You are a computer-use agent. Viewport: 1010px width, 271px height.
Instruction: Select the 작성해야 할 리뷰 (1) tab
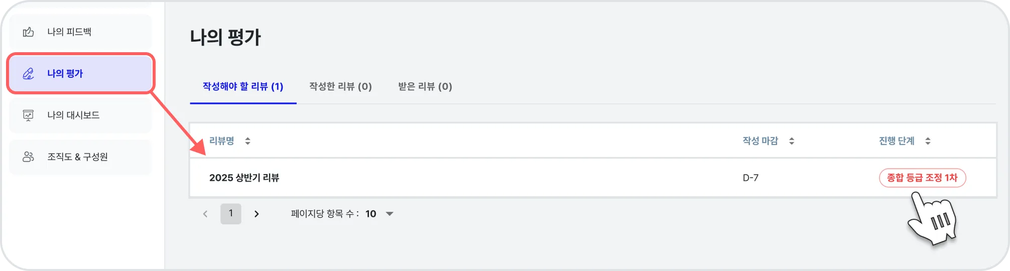coord(243,86)
